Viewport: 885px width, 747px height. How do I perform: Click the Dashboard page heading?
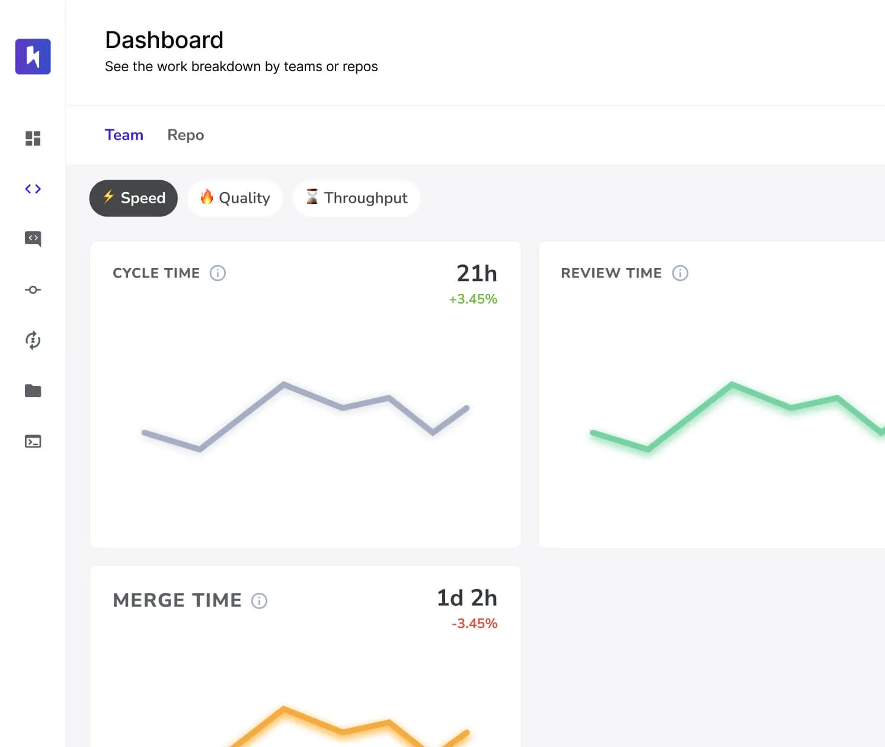click(164, 40)
